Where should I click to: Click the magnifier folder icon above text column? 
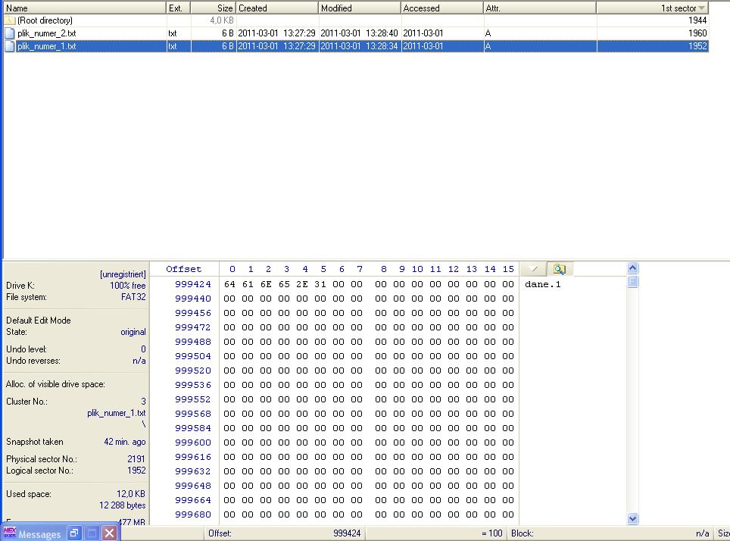click(x=559, y=269)
